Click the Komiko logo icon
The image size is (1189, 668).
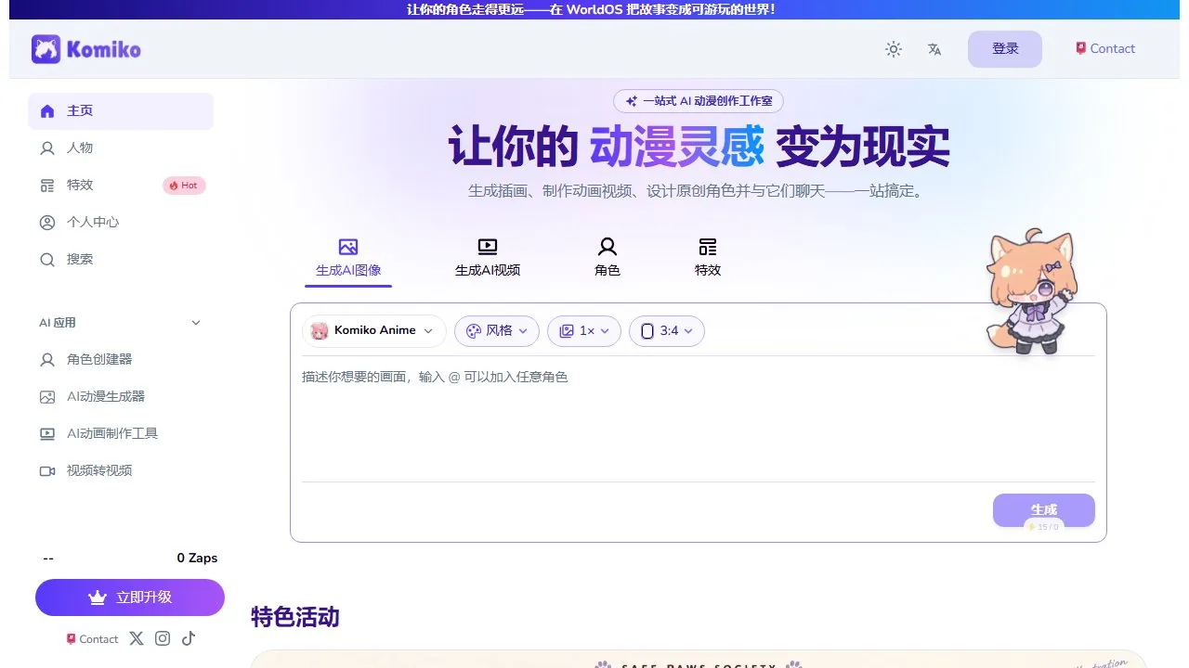point(46,49)
